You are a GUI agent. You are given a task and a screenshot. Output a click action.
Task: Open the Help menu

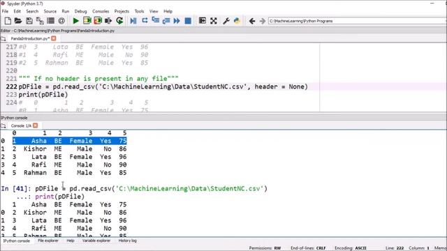click(168, 11)
